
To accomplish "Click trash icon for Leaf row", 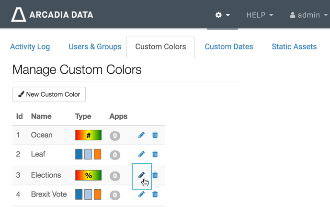I will (x=155, y=154).
